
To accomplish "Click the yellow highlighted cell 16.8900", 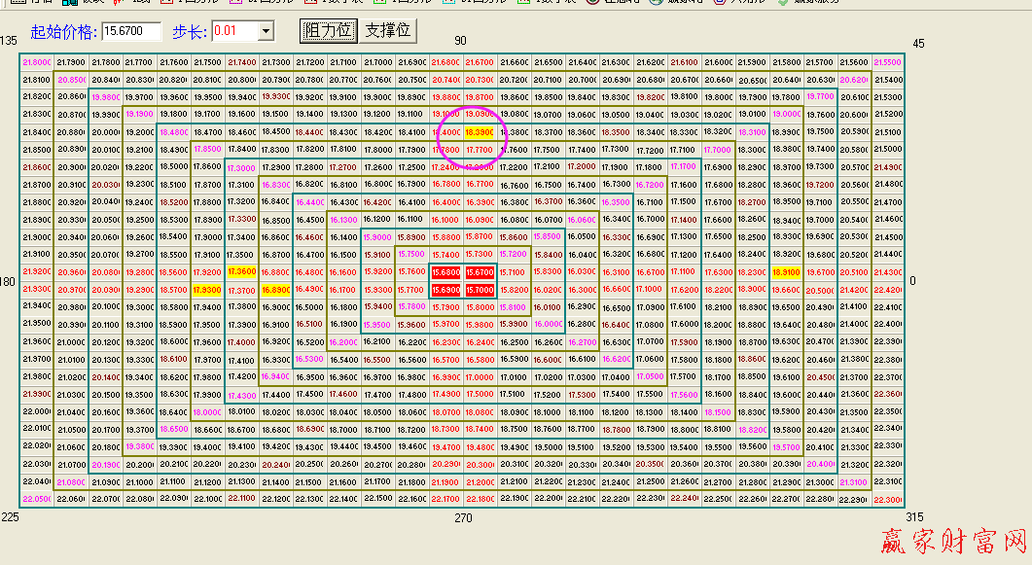I will [x=275, y=290].
